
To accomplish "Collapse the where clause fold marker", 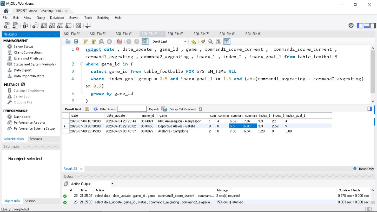I will (82, 64).
